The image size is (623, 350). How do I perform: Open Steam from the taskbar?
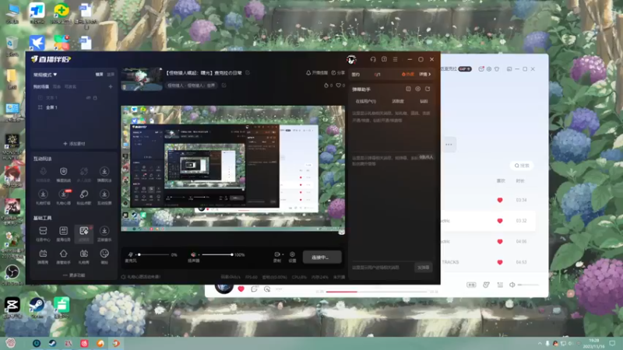(52, 343)
